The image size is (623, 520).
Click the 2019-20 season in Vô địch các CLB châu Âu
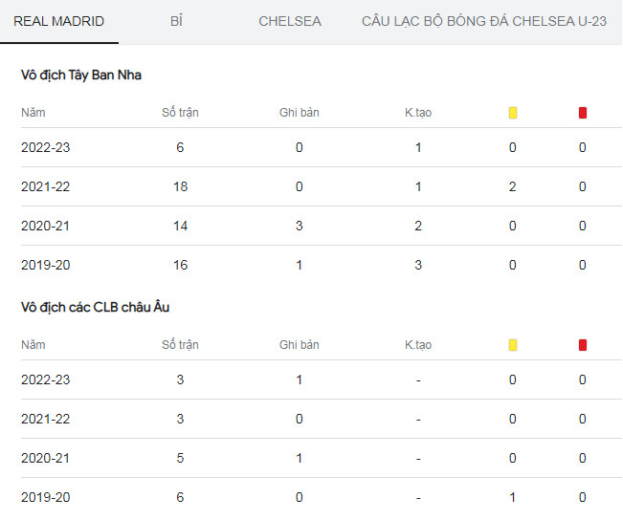(45, 497)
